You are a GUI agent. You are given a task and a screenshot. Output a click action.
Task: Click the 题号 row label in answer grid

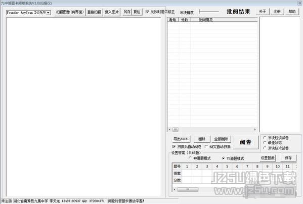point(177,167)
